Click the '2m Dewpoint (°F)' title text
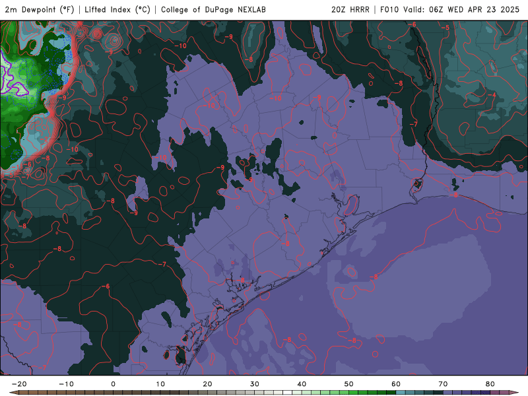528x396 pixels. (x=40, y=9)
